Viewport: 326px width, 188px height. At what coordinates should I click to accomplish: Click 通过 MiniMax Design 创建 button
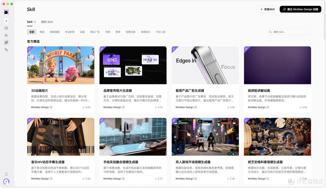(300, 9)
